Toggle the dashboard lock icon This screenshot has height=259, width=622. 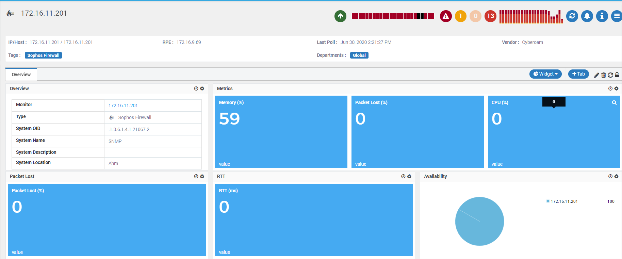(617, 75)
